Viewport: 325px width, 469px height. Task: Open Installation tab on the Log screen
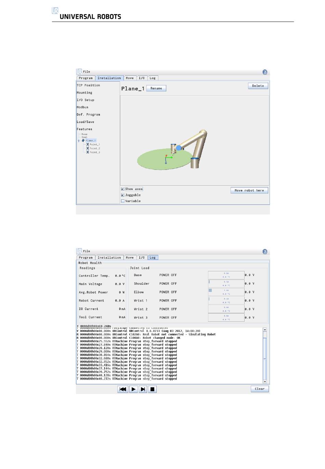click(x=109, y=258)
